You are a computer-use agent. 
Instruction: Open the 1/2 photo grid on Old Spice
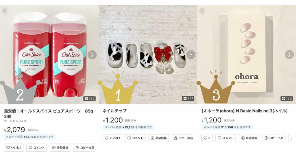point(90,99)
